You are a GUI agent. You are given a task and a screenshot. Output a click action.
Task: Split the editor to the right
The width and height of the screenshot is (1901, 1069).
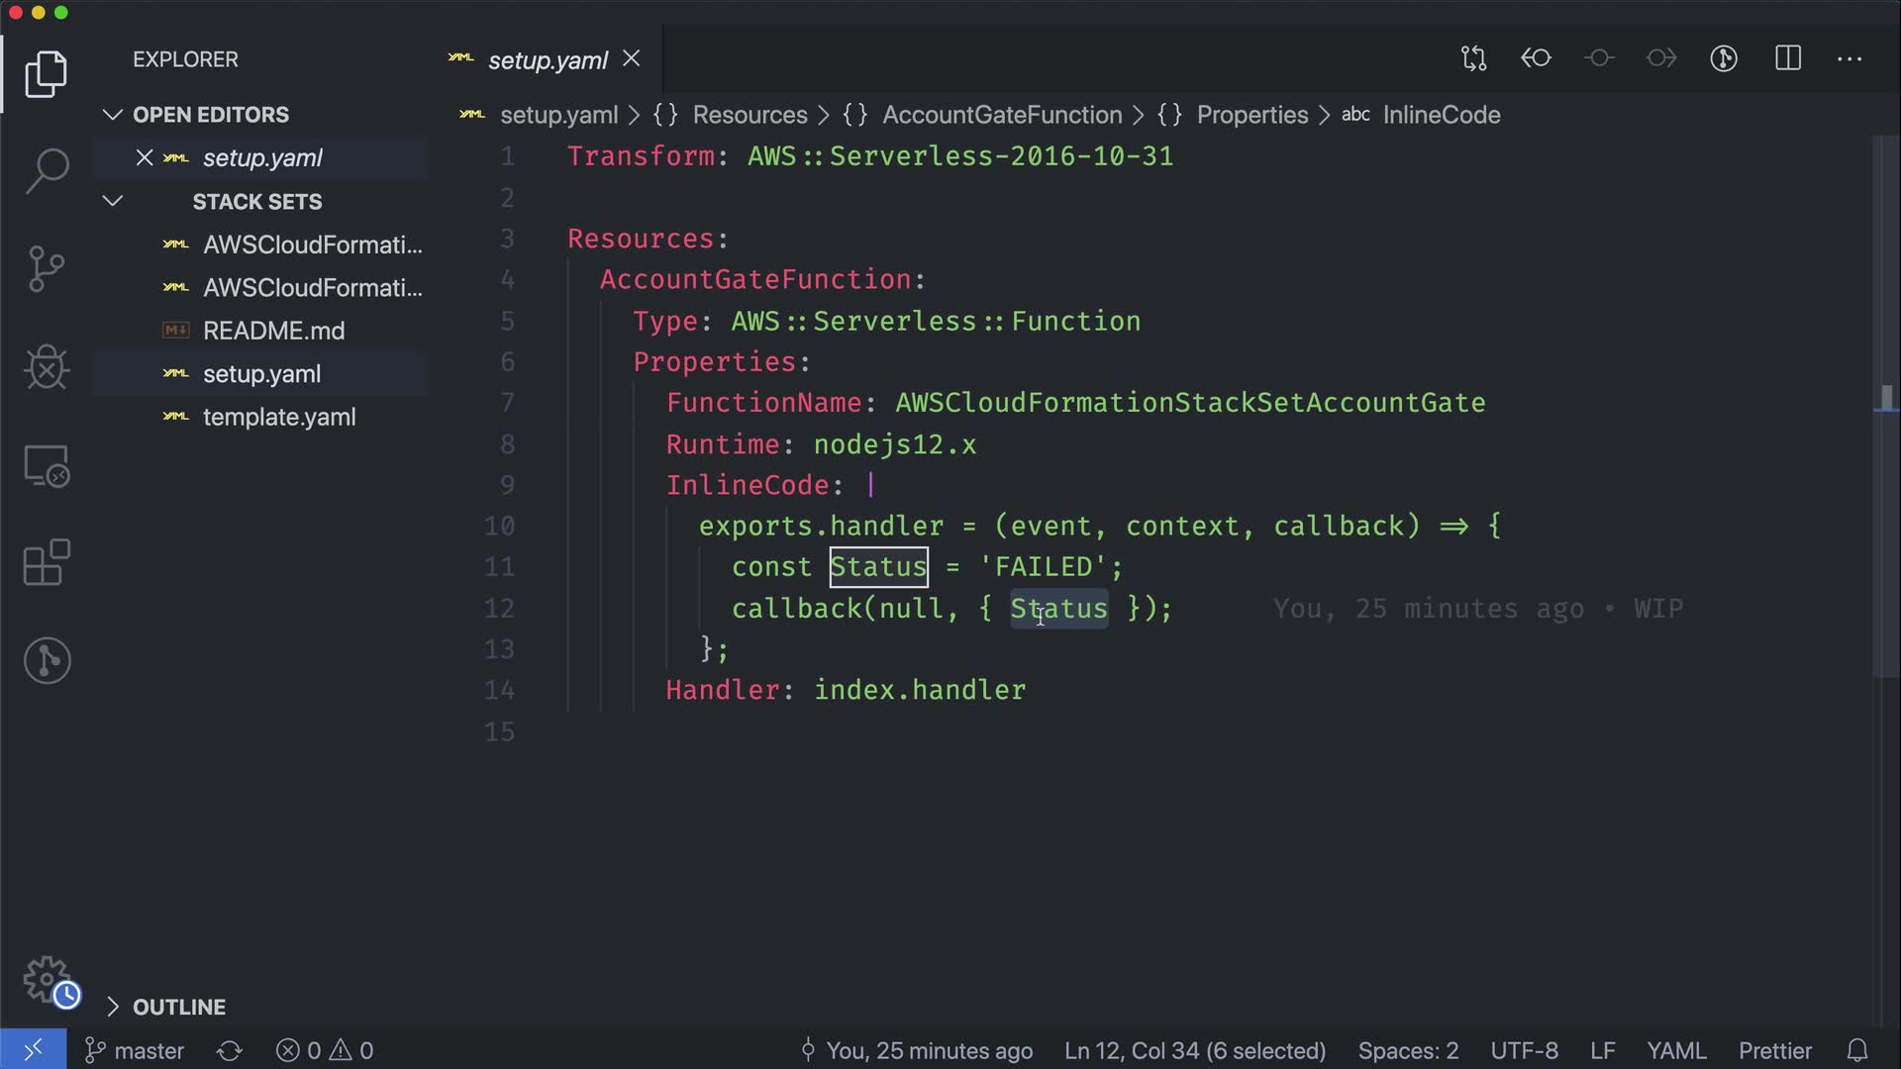[1787, 58]
